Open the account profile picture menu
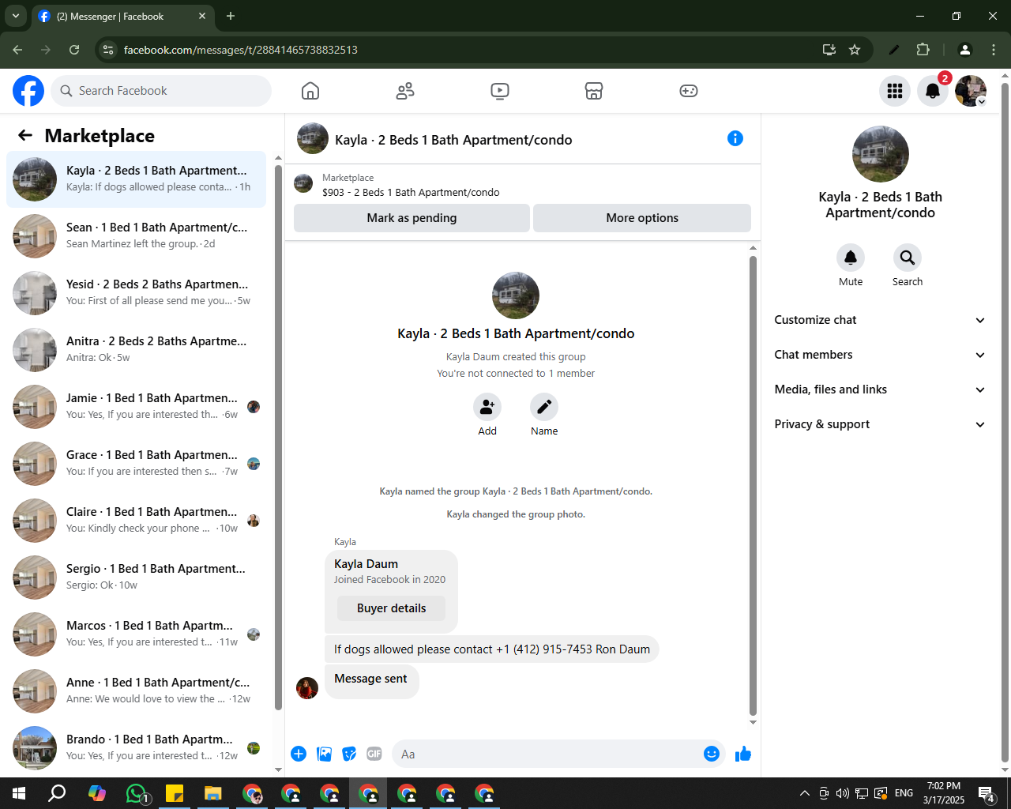 (971, 91)
